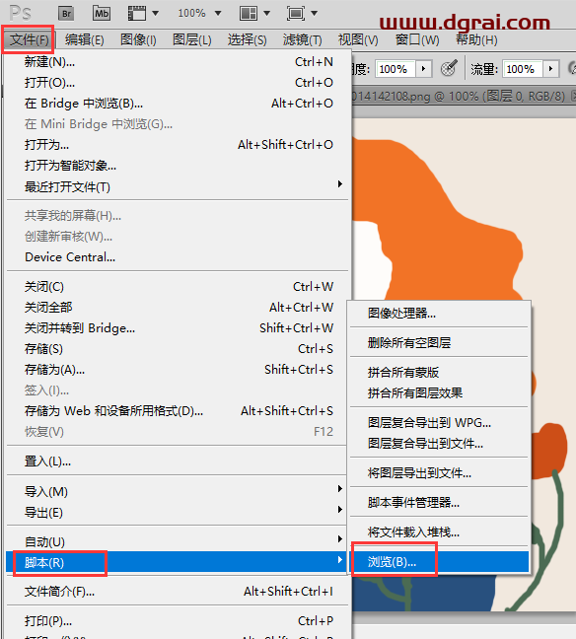Expand 导出(E) submenu
The height and width of the screenshot is (639, 576).
[x=178, y=512]
